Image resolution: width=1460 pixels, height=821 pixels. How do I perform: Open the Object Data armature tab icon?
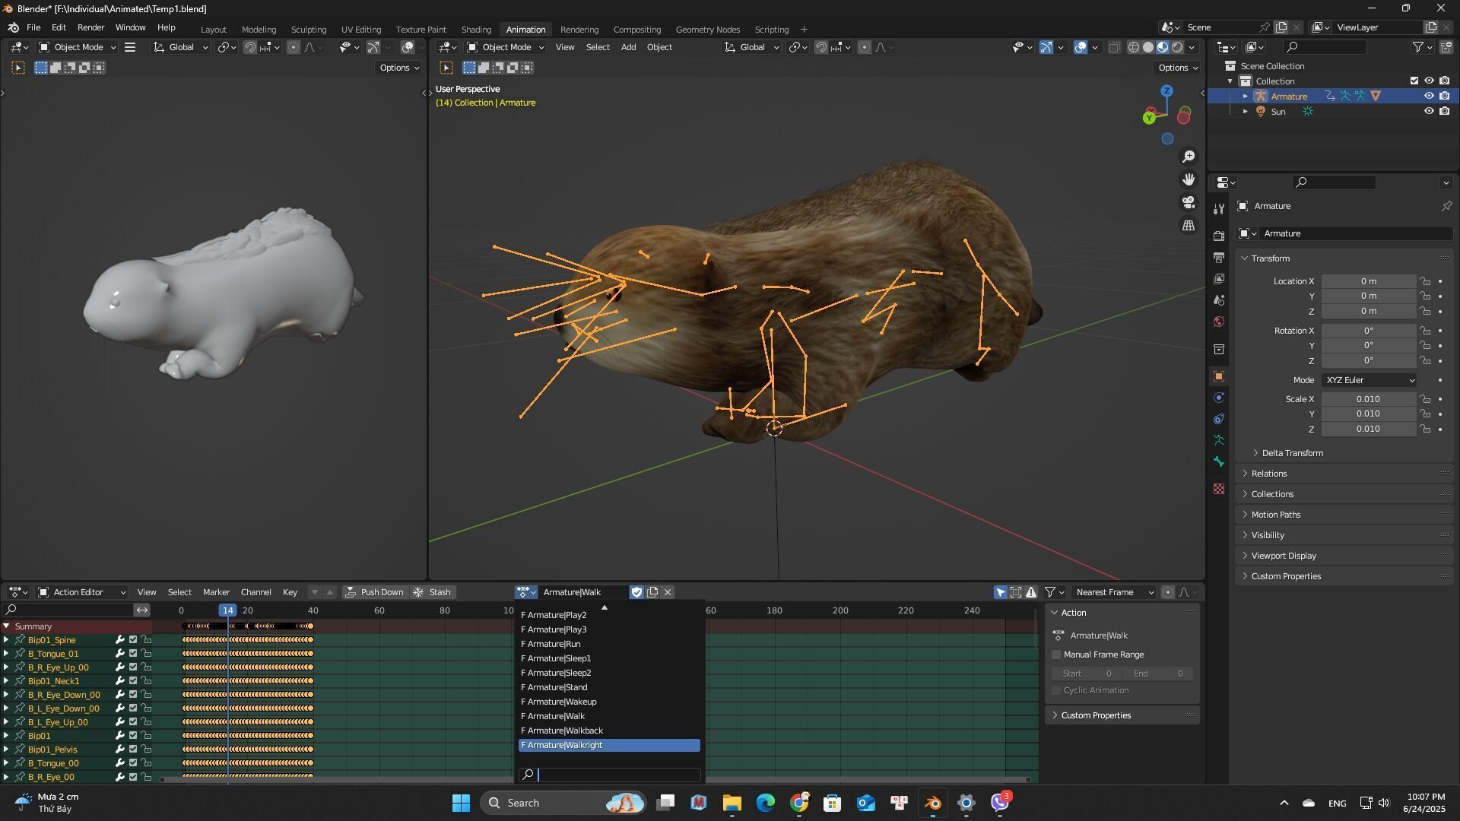coord(1219,440)
